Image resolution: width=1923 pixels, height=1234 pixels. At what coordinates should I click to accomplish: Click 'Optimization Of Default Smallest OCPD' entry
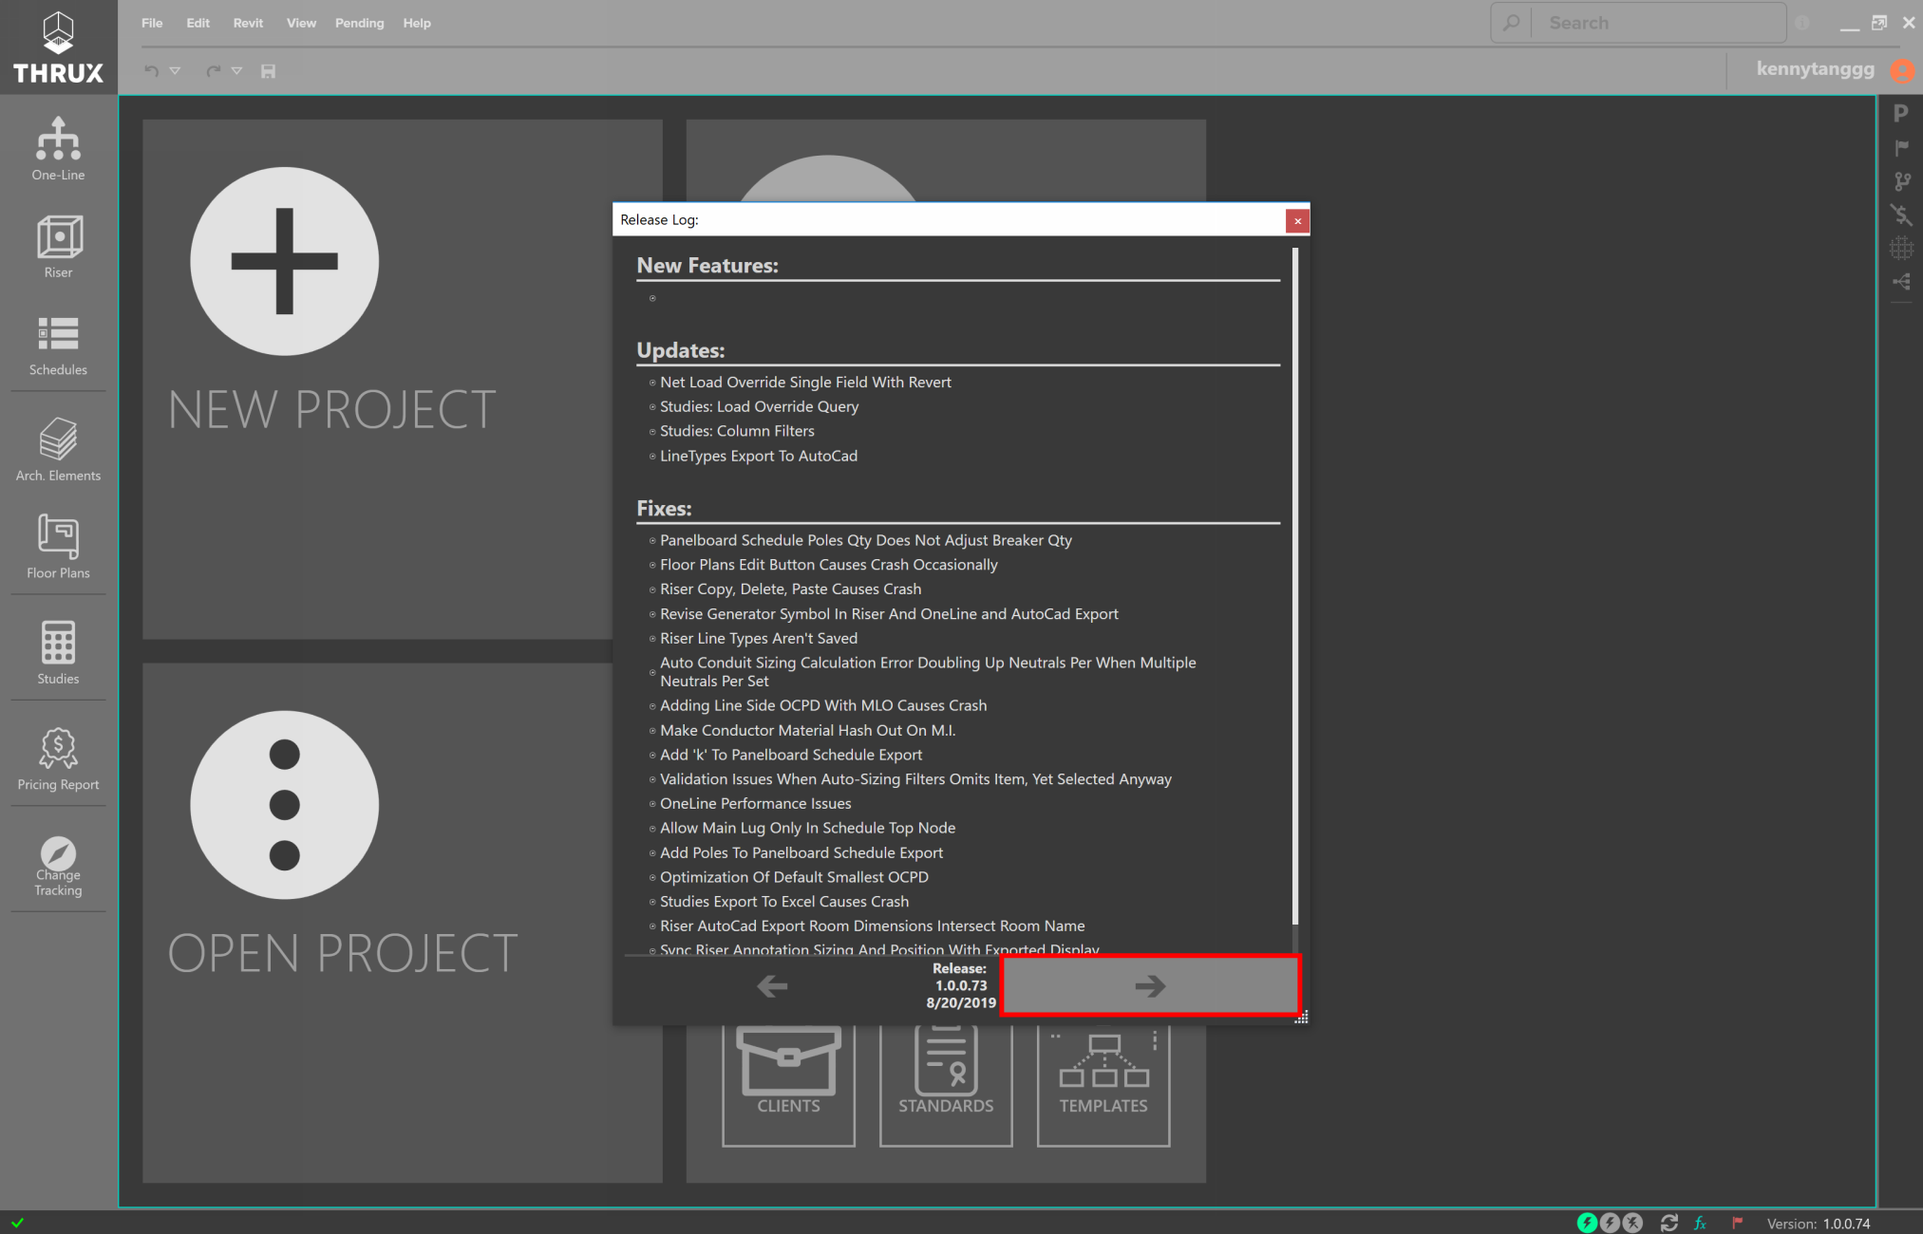tap(794, 876)
